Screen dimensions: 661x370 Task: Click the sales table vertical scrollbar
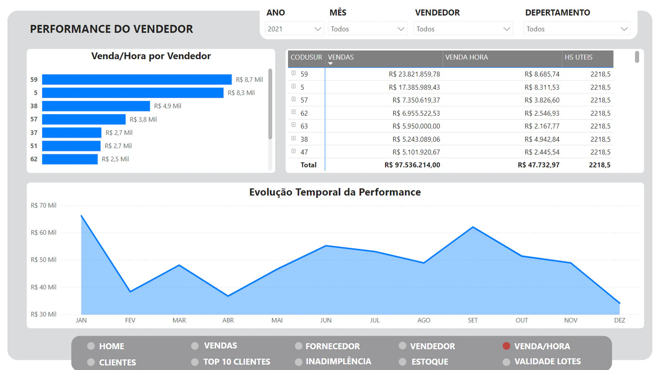[637, 57]
